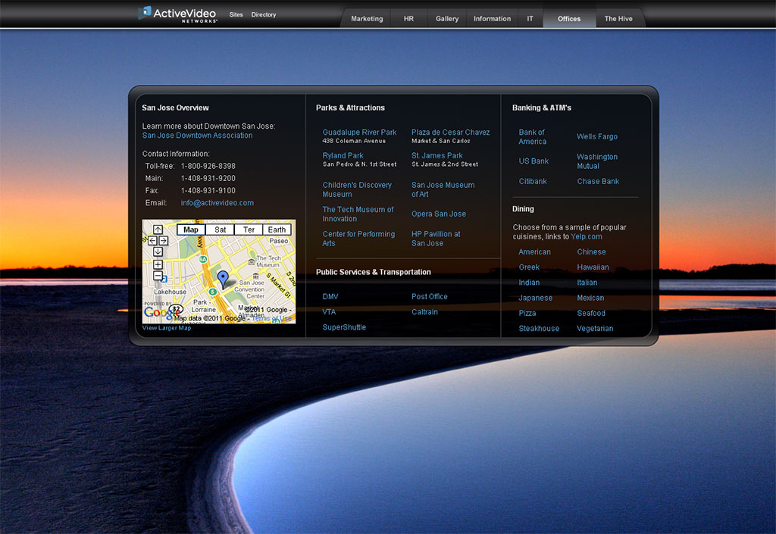Click the blue location pin on the map
This screenshot has width=776, height=534.
click(x=224, y=279)
